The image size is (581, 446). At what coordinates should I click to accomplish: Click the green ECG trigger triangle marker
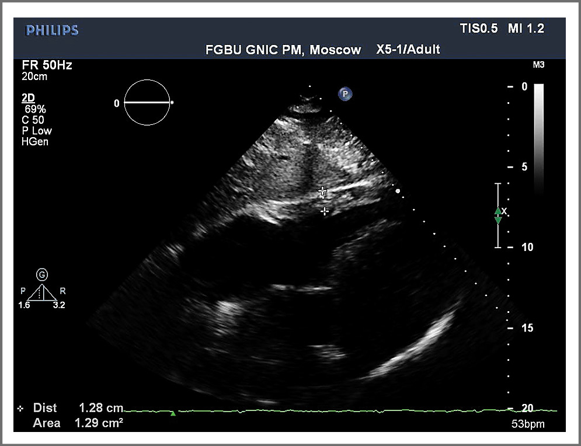point(173,413)
